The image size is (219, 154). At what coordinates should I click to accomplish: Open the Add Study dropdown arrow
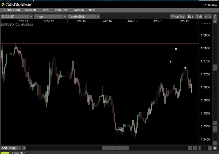point(19,148)
